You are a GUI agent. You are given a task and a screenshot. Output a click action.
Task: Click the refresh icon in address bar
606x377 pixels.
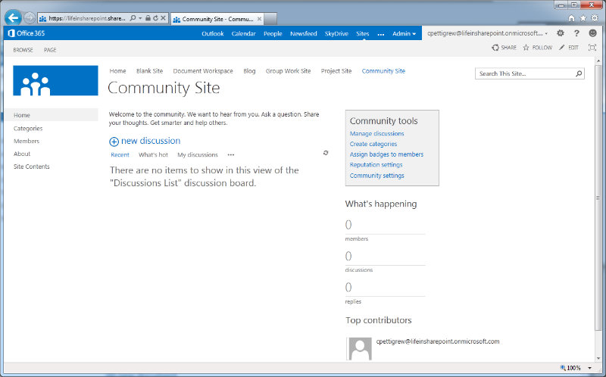(155, 18)
